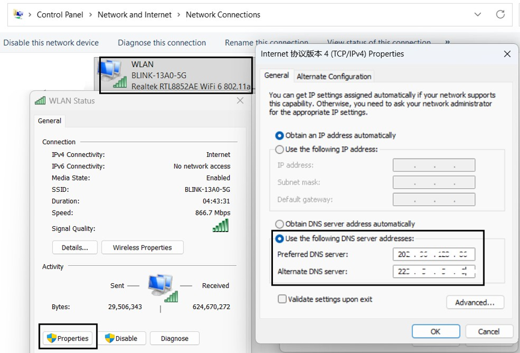The width and height of the screenshot is (520, 353).
Task: Close the TCP/IPv4 Properties dialog
Action: (x=507, y=54)
